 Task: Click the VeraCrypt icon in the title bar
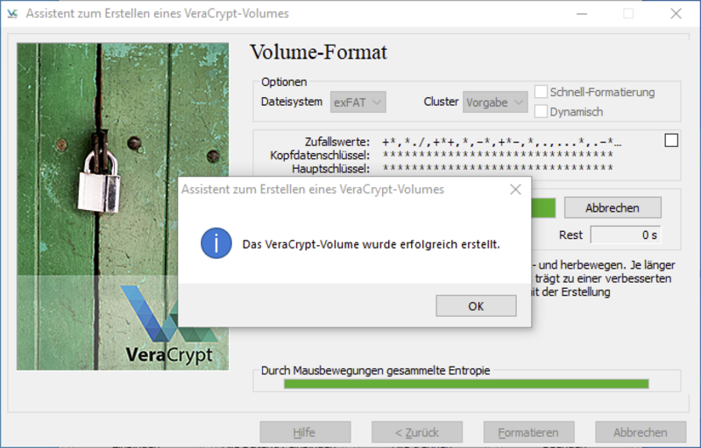pyautogui.click(x=12, y=14)
